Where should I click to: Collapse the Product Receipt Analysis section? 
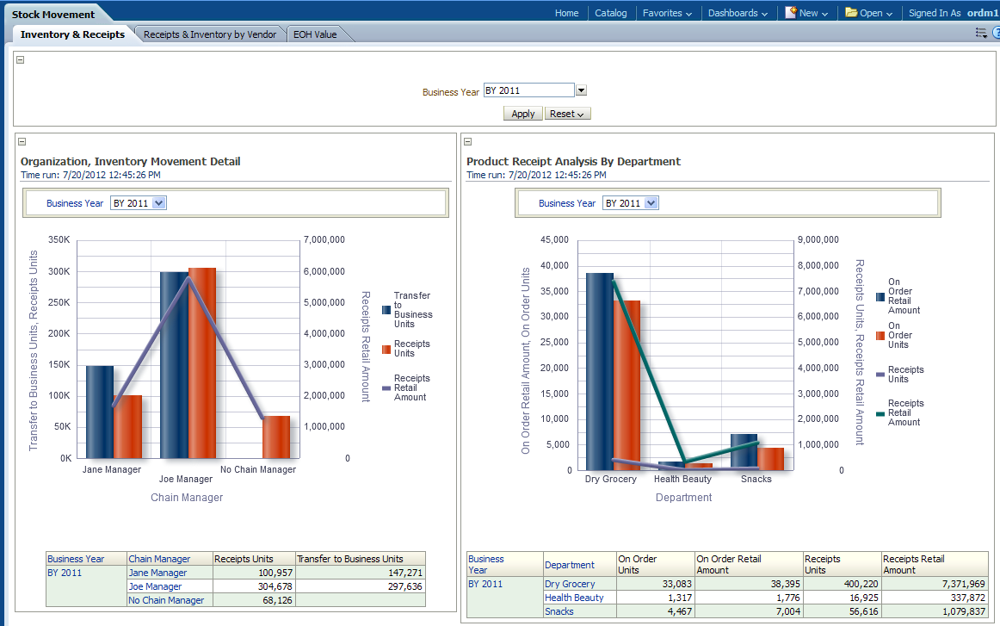pyautogui.click(x=467, y=142)
